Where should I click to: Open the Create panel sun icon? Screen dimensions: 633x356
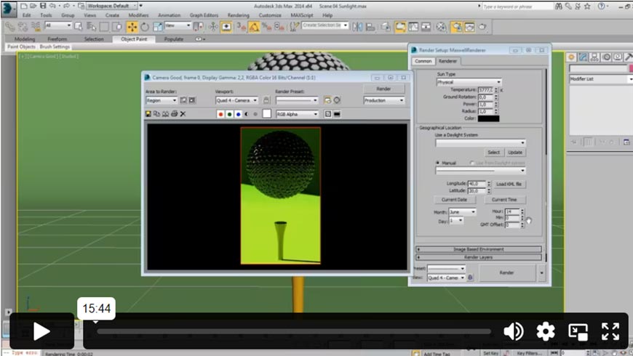pos(572,57)
